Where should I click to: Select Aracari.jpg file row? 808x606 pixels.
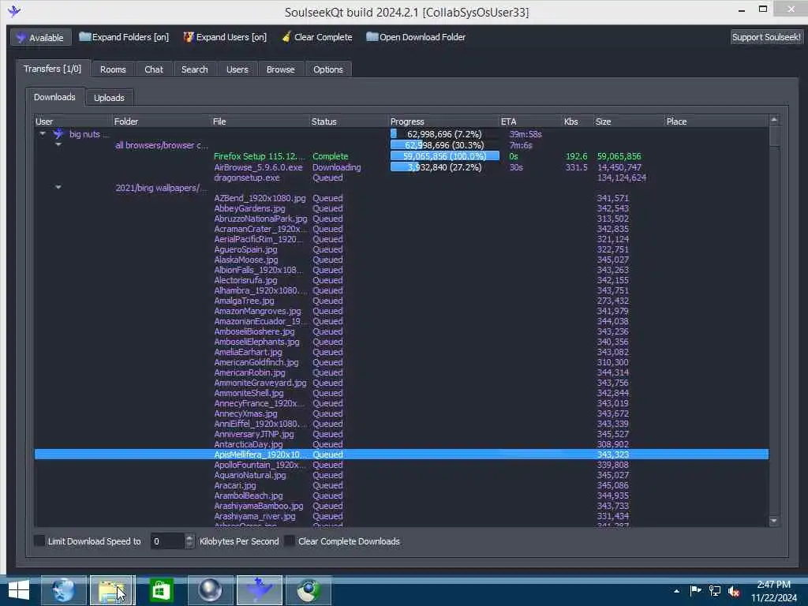(402, 485)
